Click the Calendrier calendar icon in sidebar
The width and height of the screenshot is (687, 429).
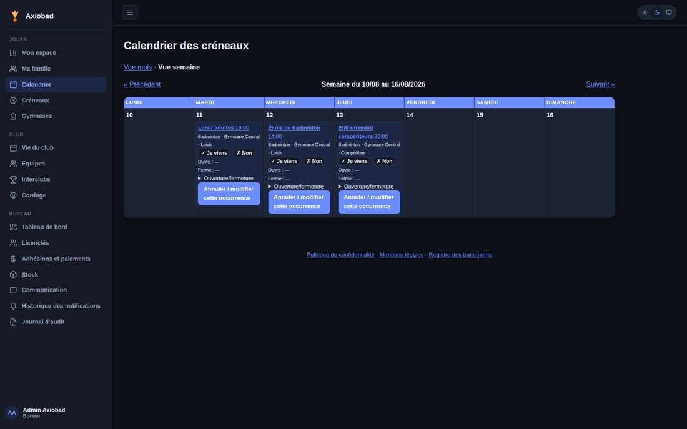tap(13, 84)
